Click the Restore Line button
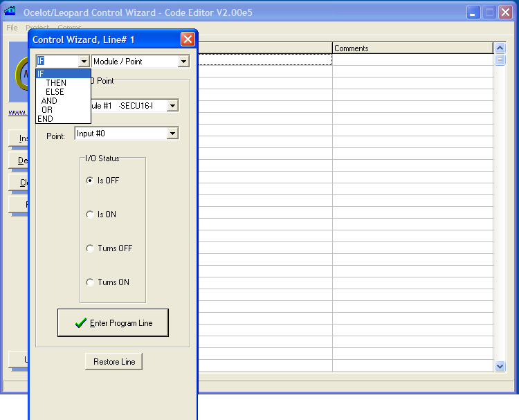 coord(114,361)
